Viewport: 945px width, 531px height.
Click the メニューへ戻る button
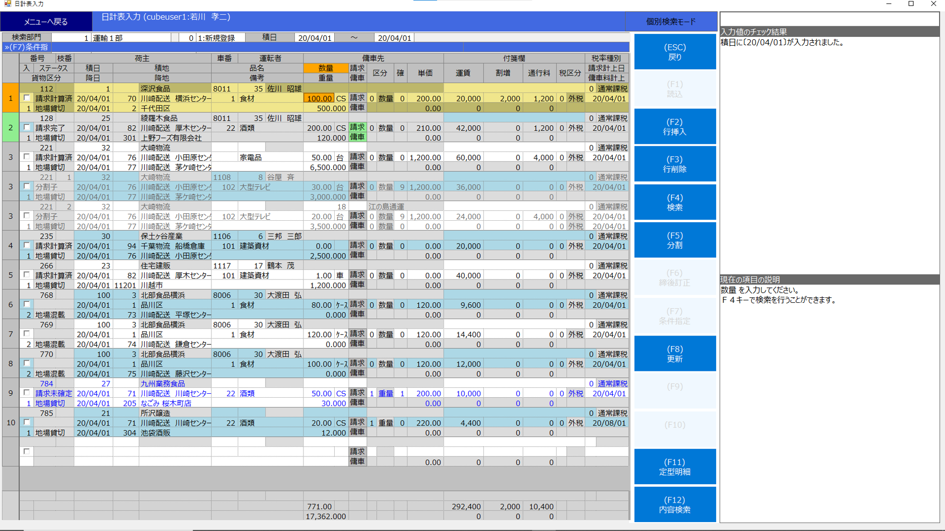(46, 21)
